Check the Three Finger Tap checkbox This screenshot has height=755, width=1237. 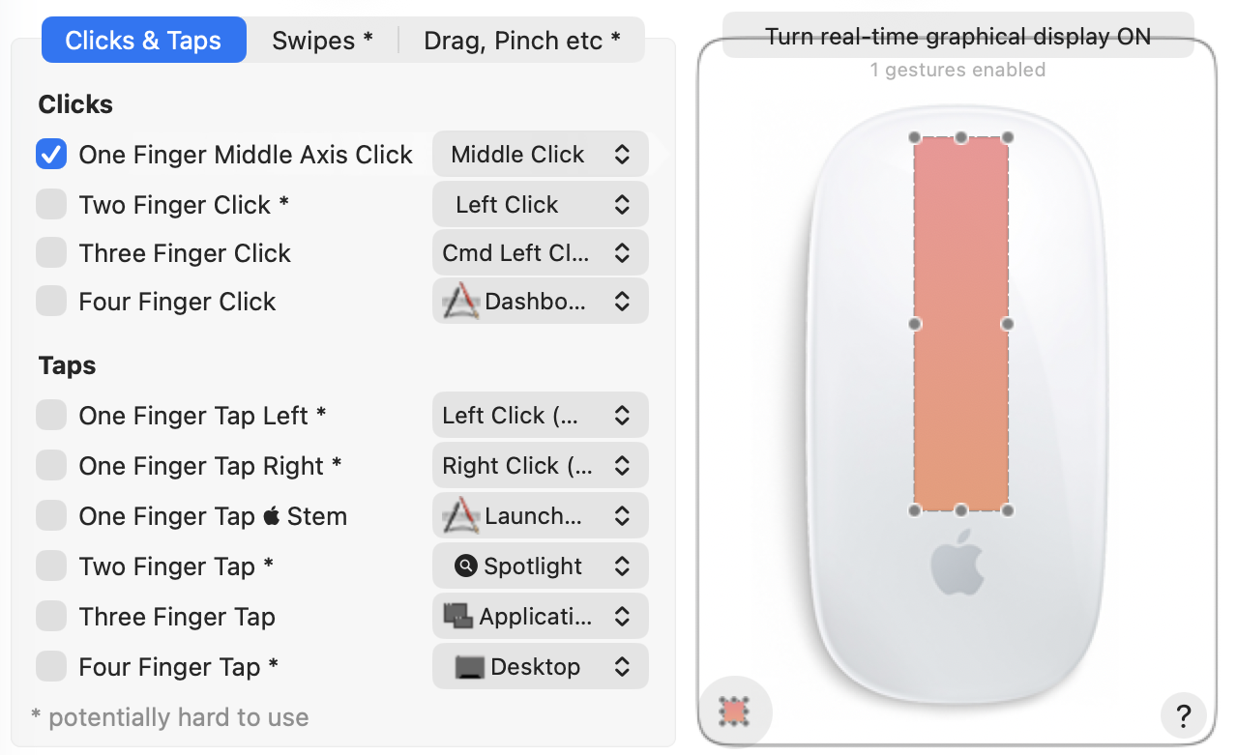[x=50, y=616]
